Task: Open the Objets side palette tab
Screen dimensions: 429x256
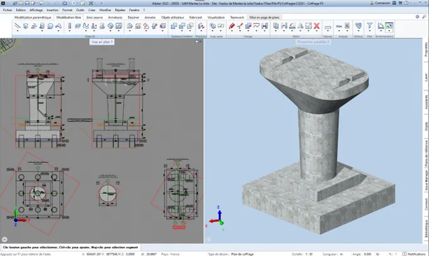Action: coord(426,126)
